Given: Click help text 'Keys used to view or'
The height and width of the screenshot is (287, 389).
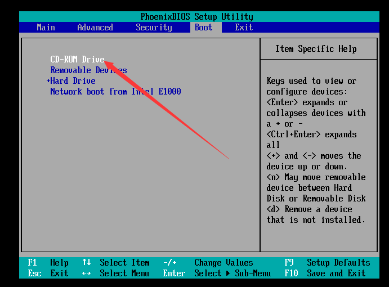Looking at the screenshot, I should [x=311, y=81].
